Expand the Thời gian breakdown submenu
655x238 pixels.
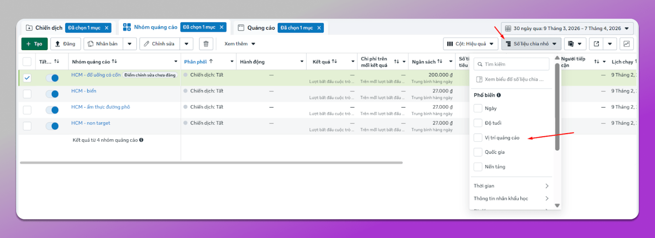pos(511,186)
